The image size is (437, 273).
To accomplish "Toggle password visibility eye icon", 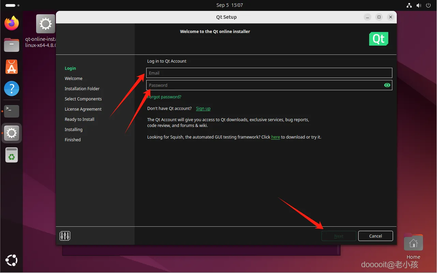I will coord(387,85).
